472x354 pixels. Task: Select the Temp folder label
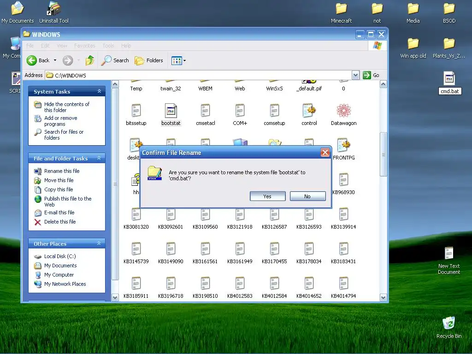click(x=136, y=88)
